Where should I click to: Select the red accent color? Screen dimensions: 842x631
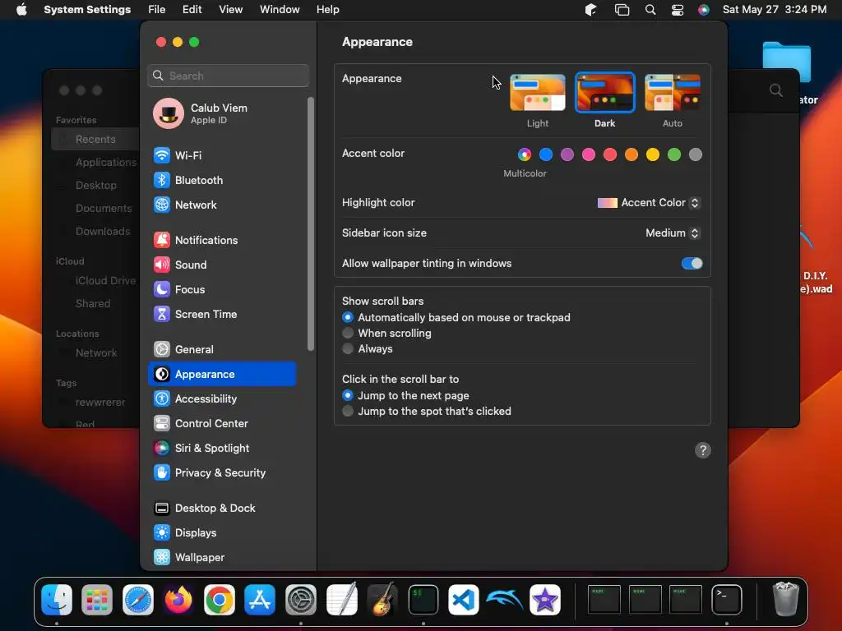click(x=610, y=154)
